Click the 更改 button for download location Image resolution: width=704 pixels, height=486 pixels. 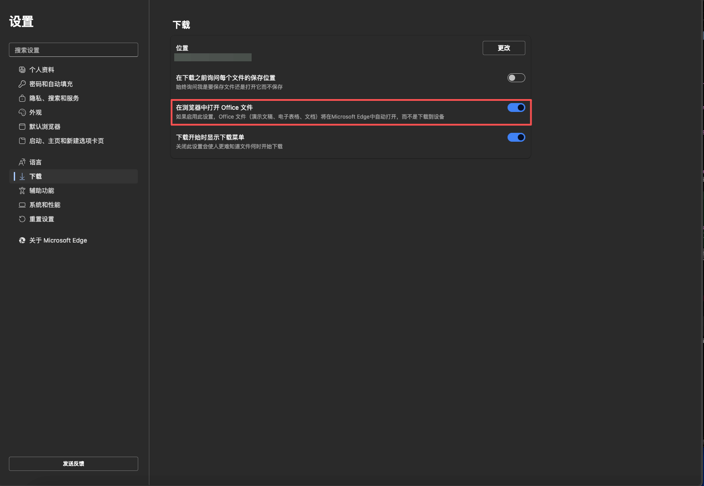click(x=504, y=48)
